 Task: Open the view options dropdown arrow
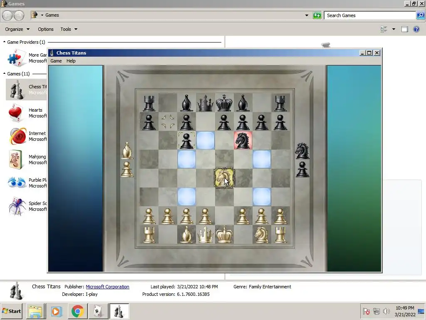click(x=394, y=29)
